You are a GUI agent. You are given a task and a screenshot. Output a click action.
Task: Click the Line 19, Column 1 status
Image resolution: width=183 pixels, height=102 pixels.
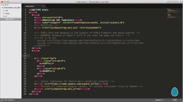[x=8, y=100]
